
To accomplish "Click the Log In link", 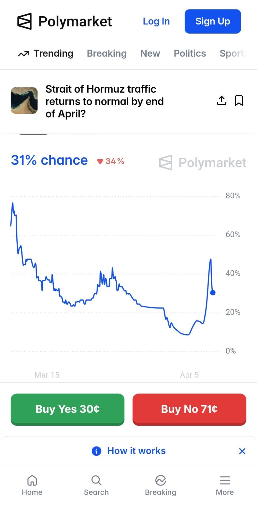I will coord(156,22).
